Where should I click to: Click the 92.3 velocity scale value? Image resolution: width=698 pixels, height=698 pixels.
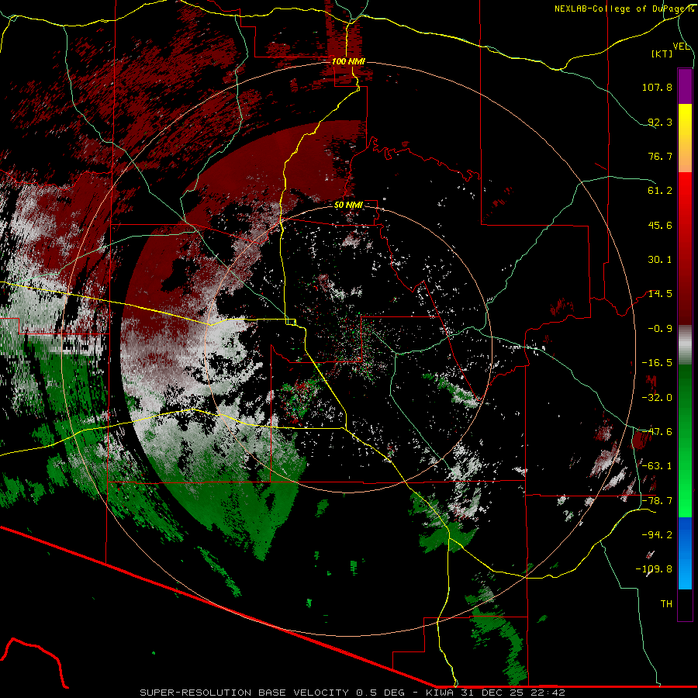[660, 122]
